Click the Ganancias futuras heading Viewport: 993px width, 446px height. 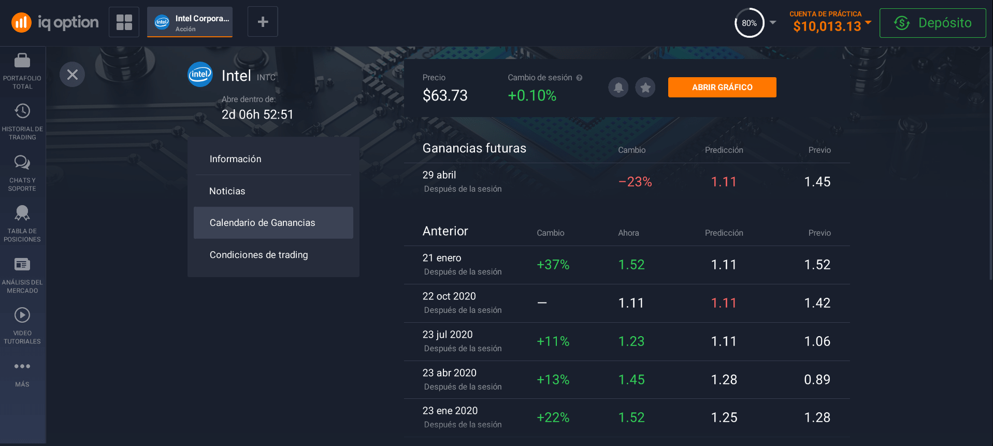coord(474,148)
